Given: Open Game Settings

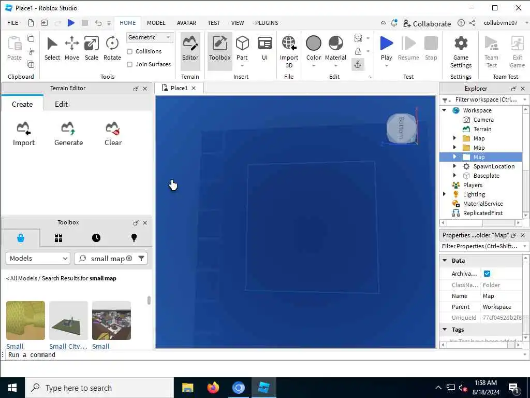Looking at the screenshot, I should [x=461, y=52].
